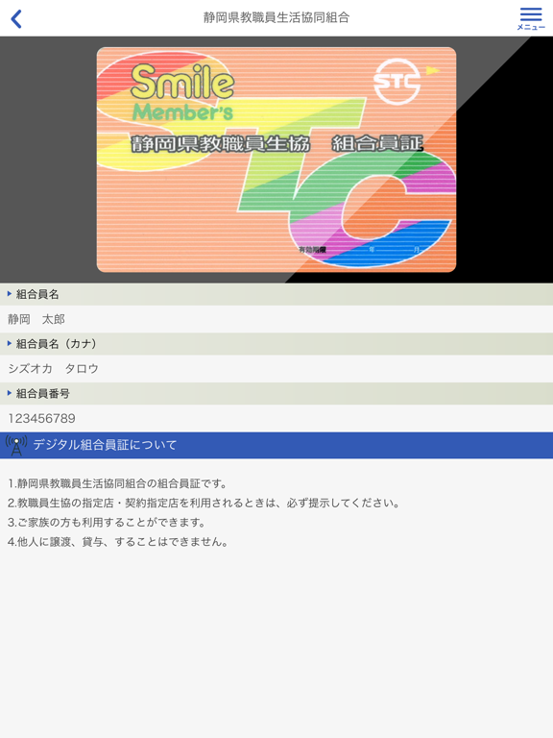Tap the Smile Member's card image

click(276, 160)
